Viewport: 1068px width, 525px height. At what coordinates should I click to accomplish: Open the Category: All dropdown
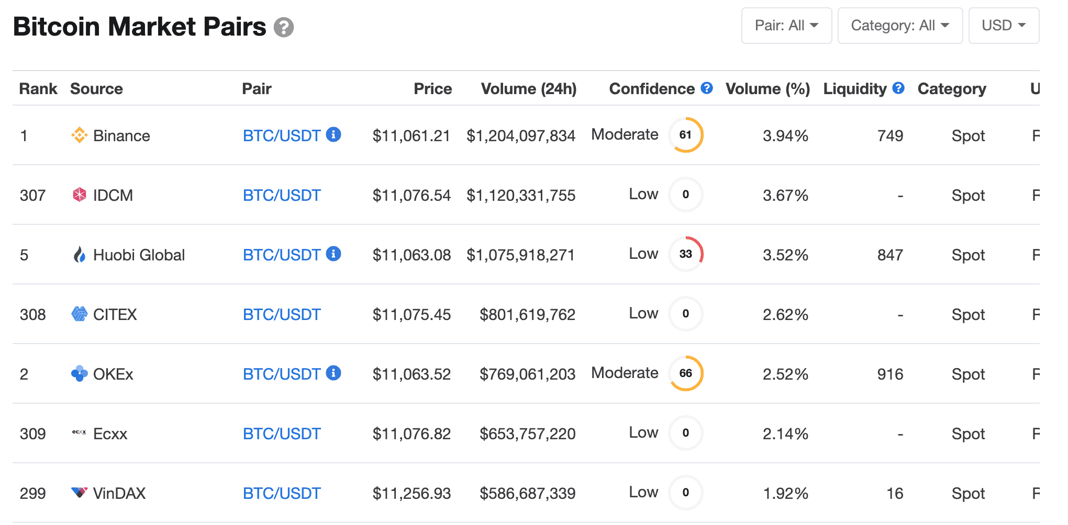click(x=900, y=26)
